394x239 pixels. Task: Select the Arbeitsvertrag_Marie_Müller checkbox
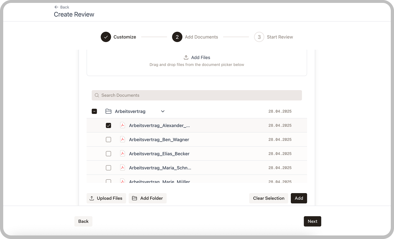pyautogui.click(x=108, y=181)
